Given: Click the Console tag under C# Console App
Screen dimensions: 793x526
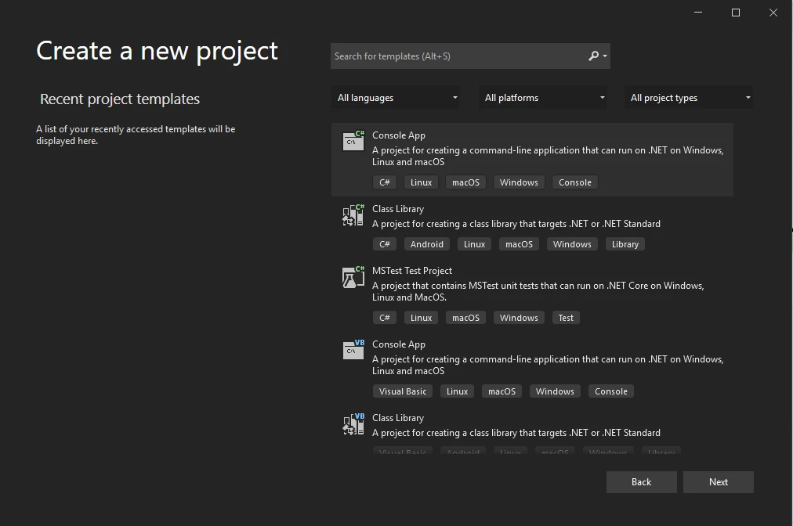Looking at the screenshot, I should click(x=574, y=182).
